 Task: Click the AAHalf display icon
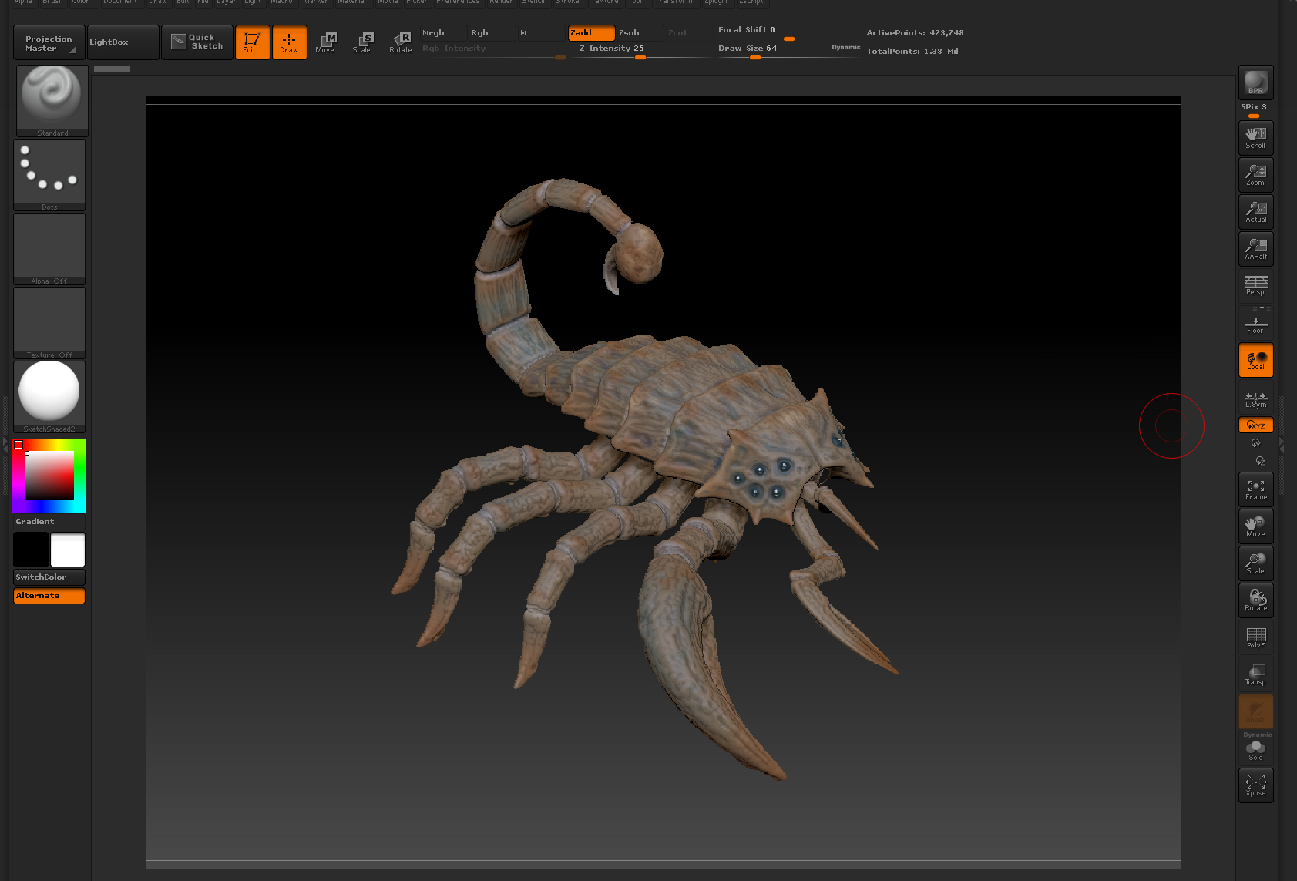(1255, 248)
